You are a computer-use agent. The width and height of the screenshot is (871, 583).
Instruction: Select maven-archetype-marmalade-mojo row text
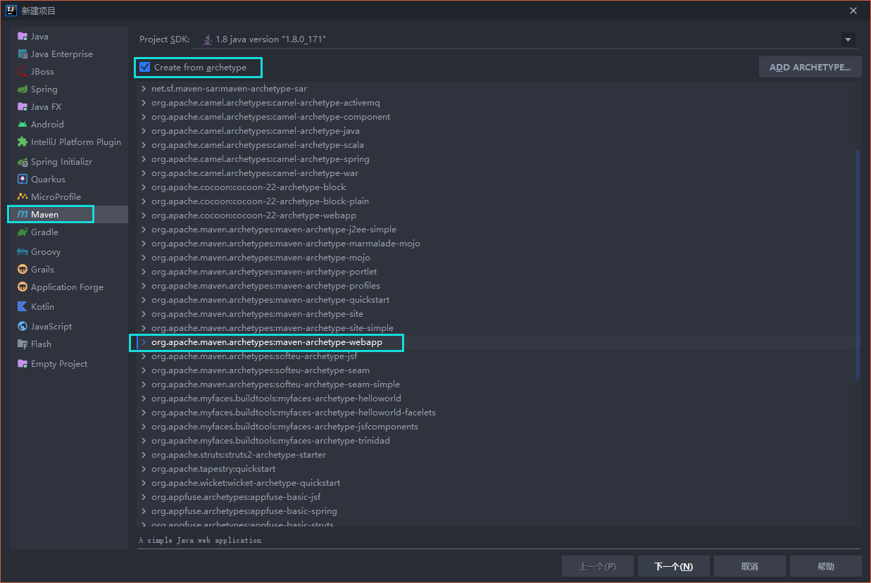coord(286,244)
